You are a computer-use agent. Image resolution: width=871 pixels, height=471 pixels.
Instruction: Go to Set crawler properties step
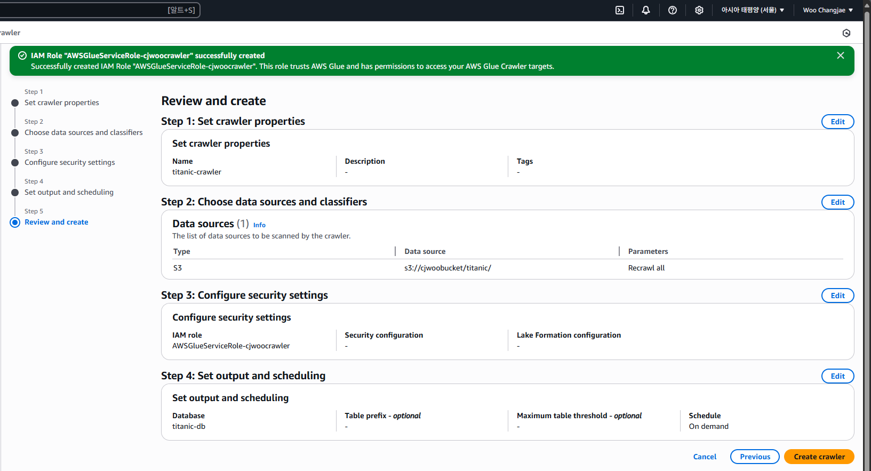coord(62,102)
